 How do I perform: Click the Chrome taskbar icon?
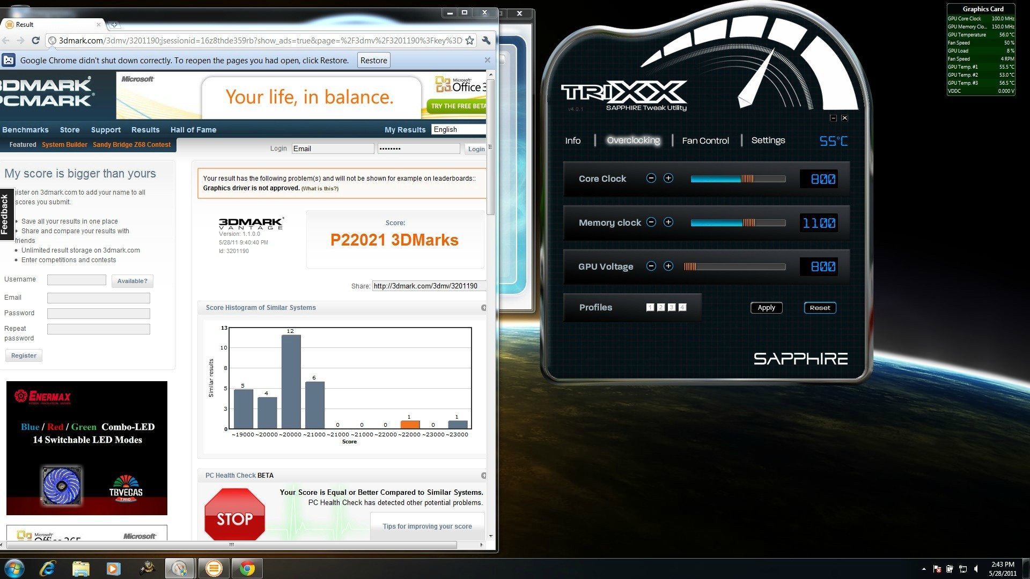(247, 568)
